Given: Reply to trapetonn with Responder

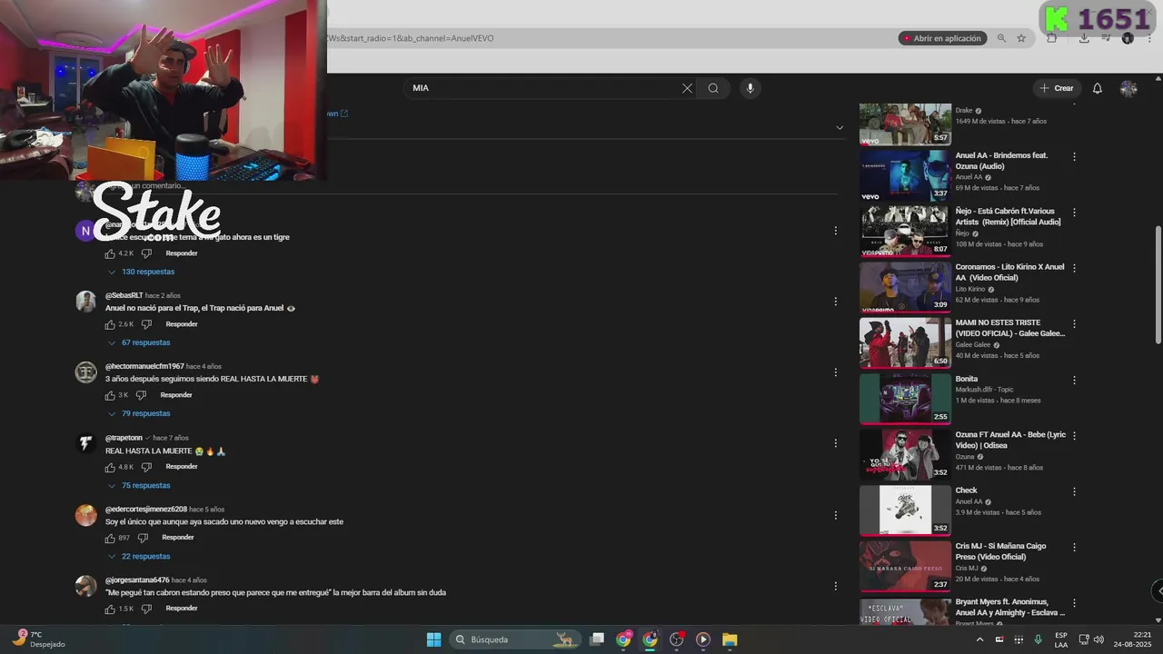Looking at the screenshot, I should pyautogui.click(x=182, y=467).
